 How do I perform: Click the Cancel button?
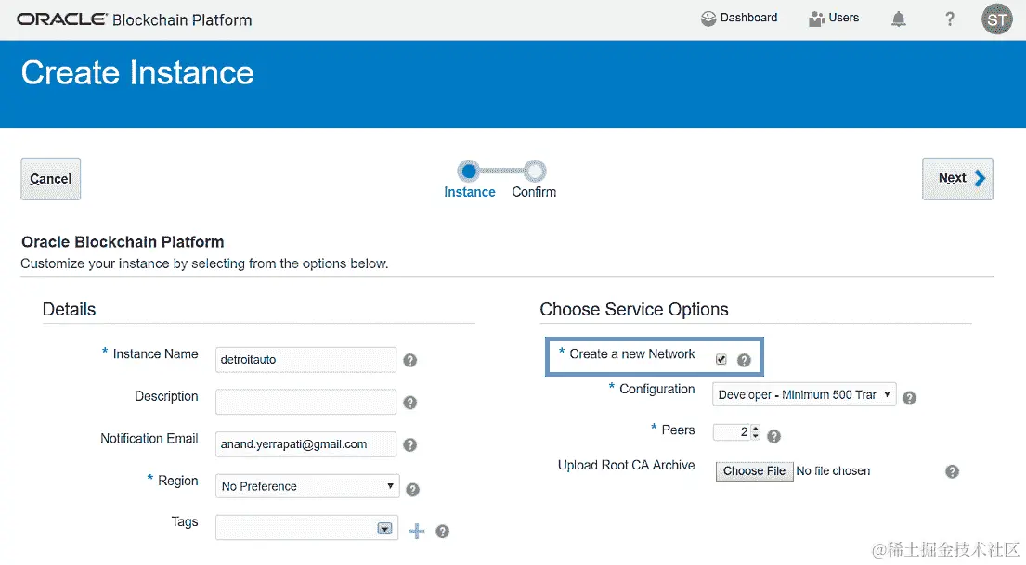51,178
